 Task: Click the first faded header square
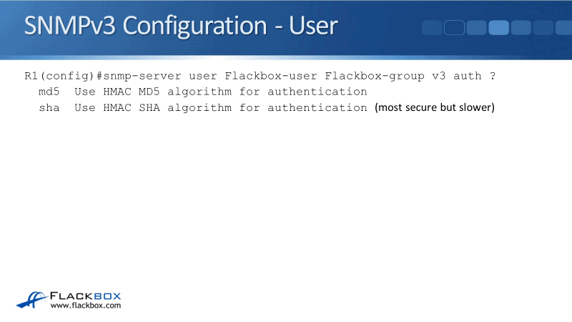click(x=433, y=28)
